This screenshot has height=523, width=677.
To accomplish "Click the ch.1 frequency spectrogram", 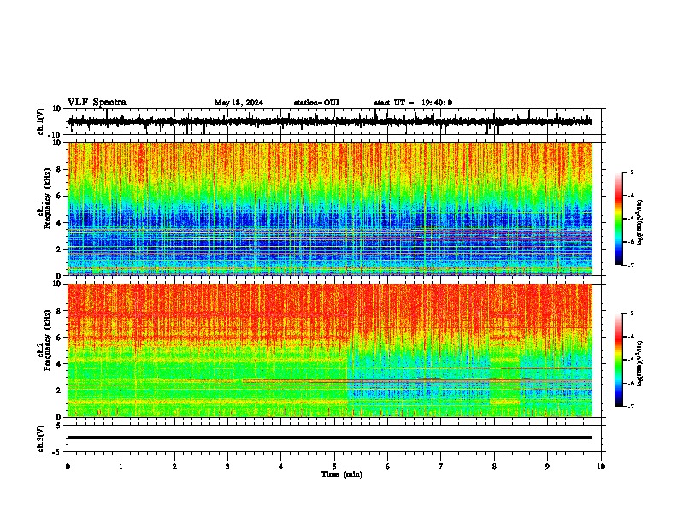I will 330,209.
